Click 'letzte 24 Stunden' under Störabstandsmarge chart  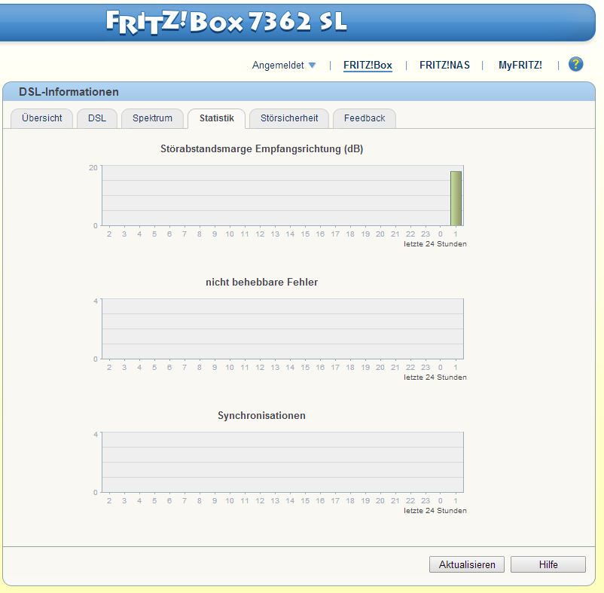(x=435, y=244)
